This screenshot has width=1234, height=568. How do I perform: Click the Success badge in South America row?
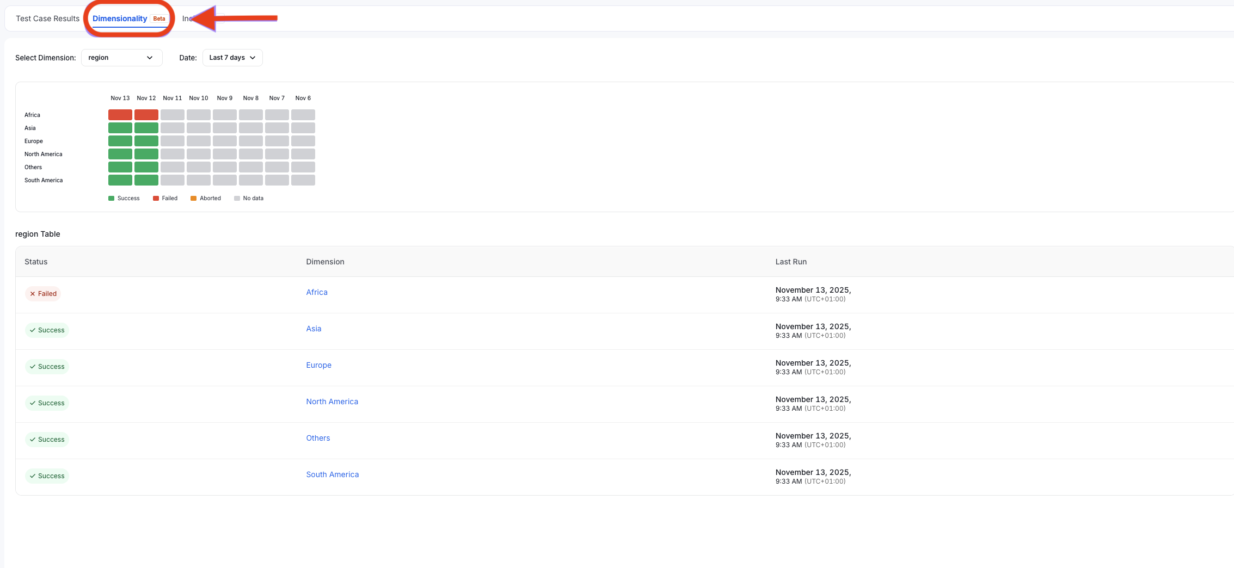(47, 476)
